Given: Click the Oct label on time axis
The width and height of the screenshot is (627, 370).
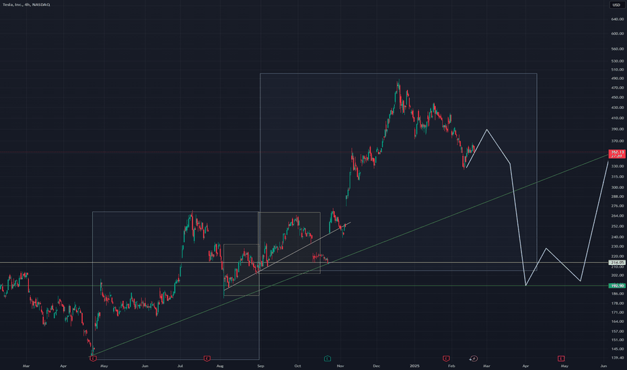Looking at the screenshot, I should pyautogui.click(x=297, y=365).
